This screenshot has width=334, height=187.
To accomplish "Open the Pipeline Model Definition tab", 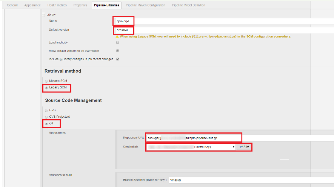I will pos(189,5).
